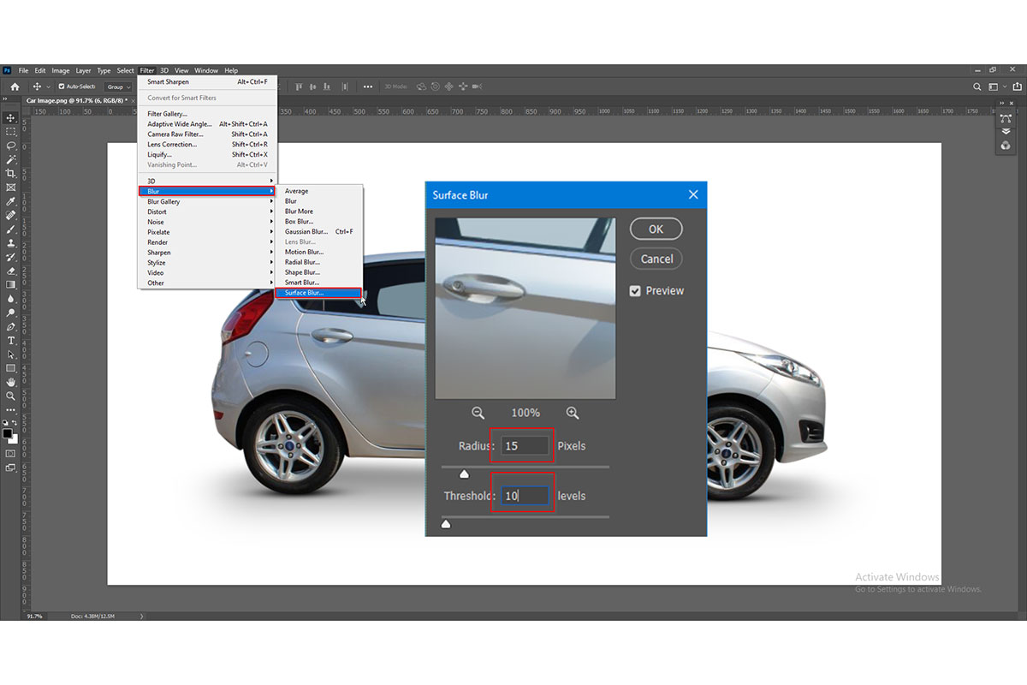
Task: Grab the Zoom tool
Action: [10, 396]
